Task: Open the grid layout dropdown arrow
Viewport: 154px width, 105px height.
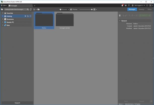Action: [96, 10]
